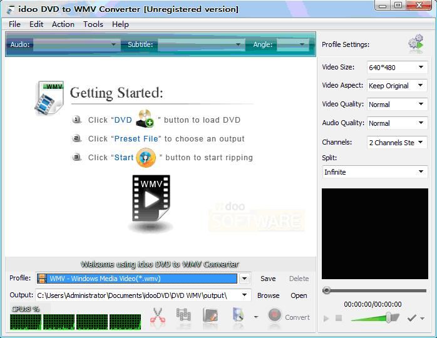Click the Save profile button
Viewport: 437px width, 338px height.
tap(268, 279)
